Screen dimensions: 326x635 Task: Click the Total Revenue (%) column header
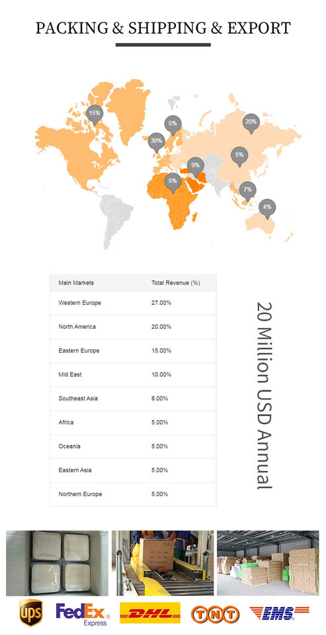176,282
